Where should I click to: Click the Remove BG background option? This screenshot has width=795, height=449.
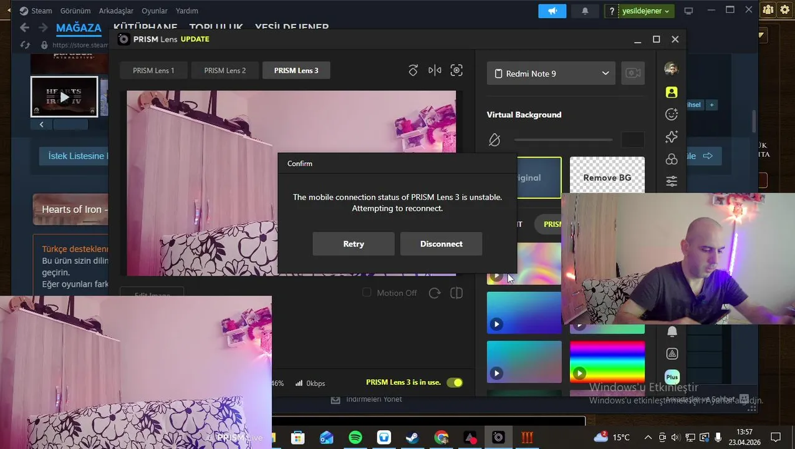607,178
